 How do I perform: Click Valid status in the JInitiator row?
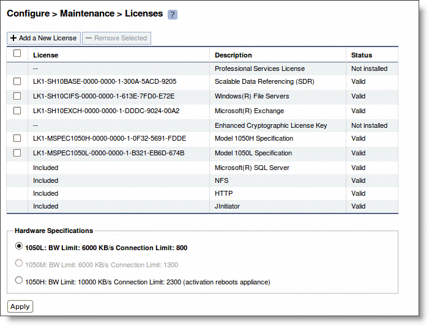point(359,207)
